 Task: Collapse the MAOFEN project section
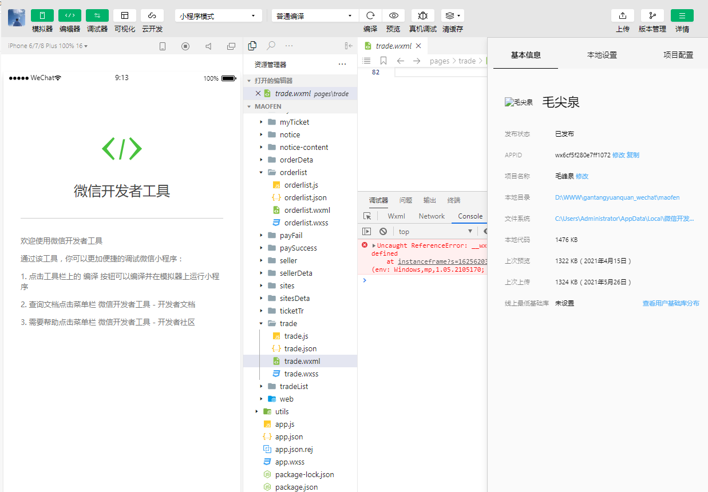coord(300,106)
